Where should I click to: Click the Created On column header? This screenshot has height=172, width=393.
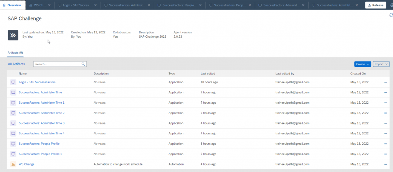pos(358,74)
